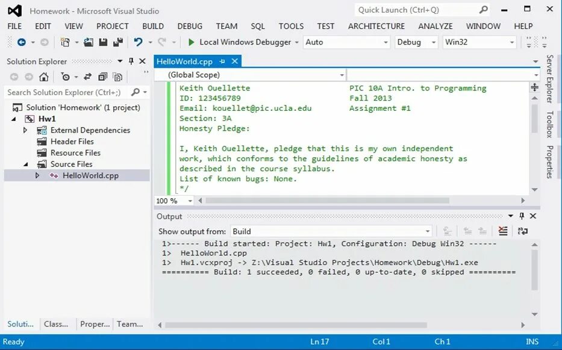Click the Undo arrow icon
This screenshot has width=562, height=350.
pos(138,42)
